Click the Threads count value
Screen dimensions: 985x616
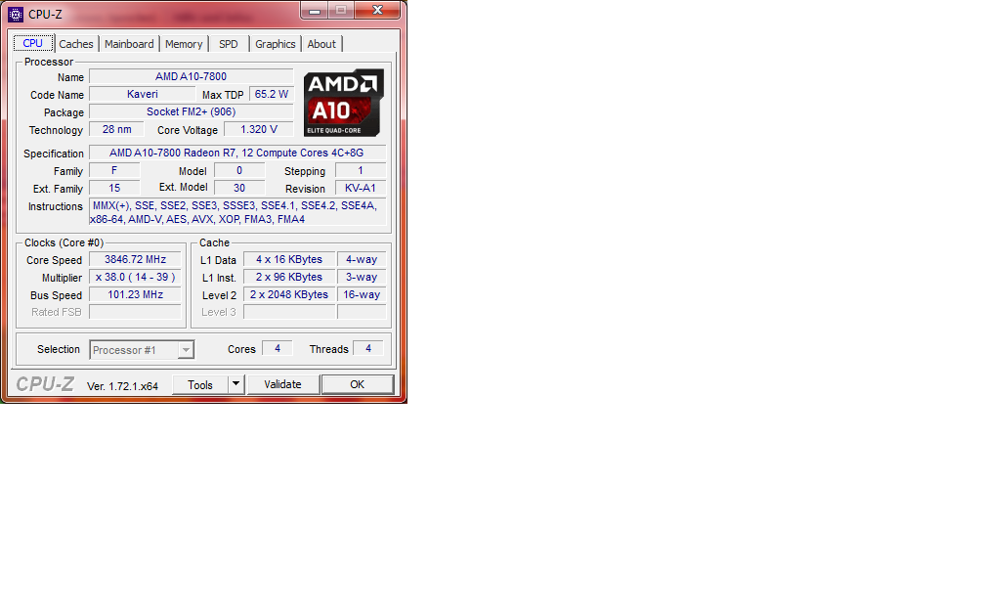tap(368, 348)
